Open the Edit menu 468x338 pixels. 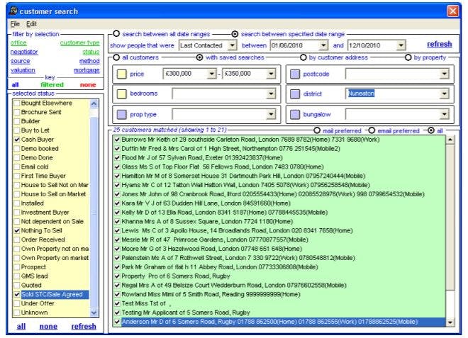pyautogui.click(x=31, y=24)
